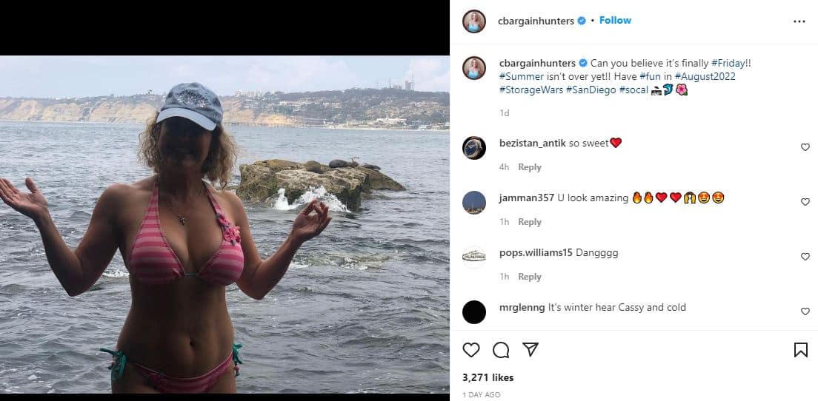The height and width of the screenshot is (401, 818).
Task: Click the beach photo of the post
Action: coord(225,223)
